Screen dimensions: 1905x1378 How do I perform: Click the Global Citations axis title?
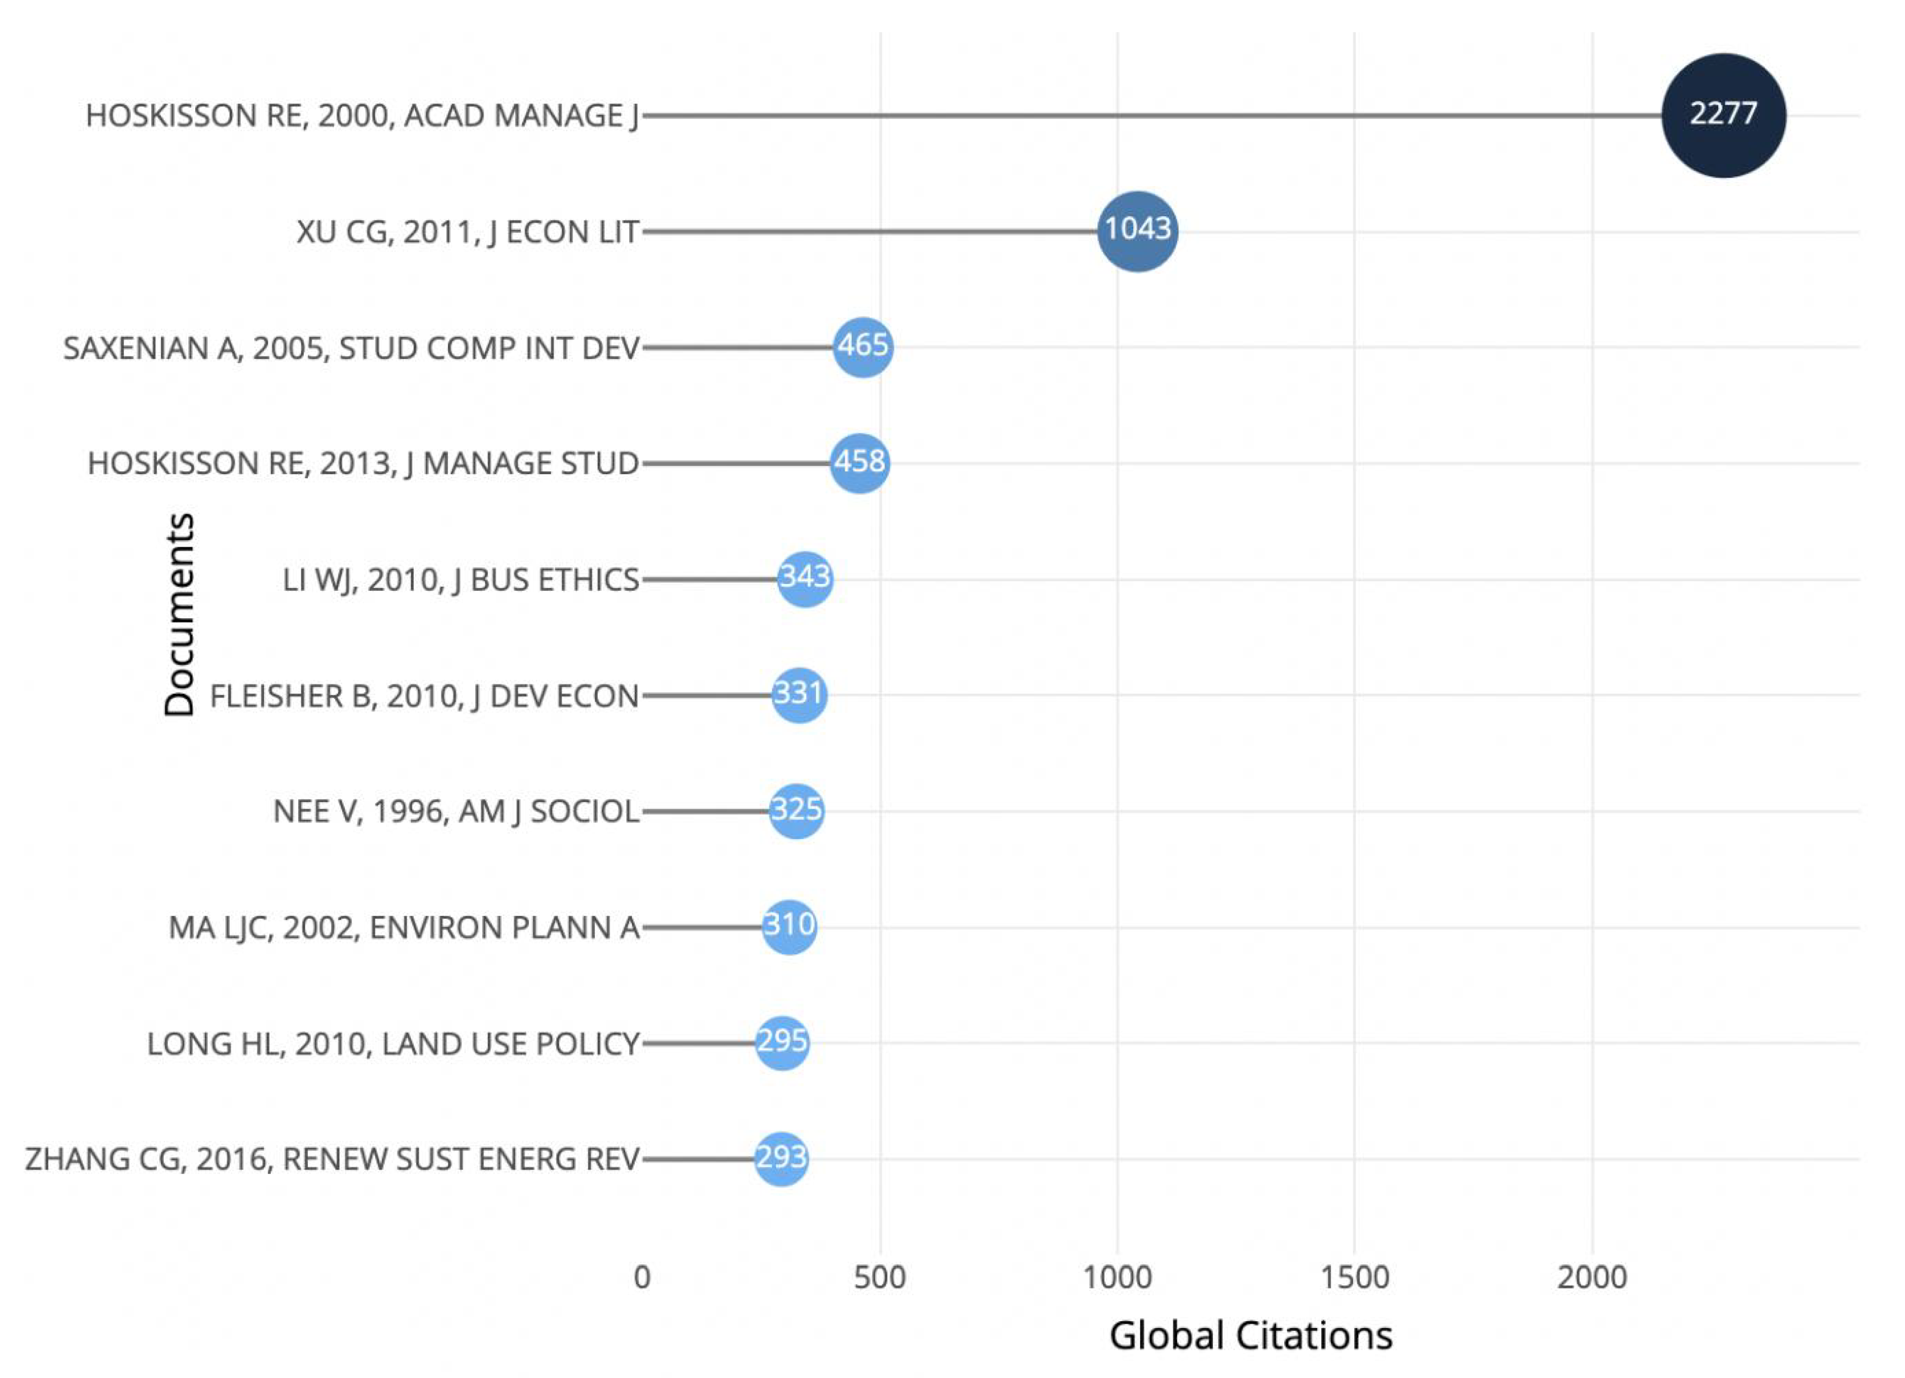coord(1251,1335)
